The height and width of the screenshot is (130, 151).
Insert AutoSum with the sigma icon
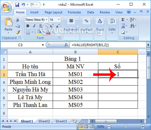pyautogui.click(x=123, y=20)
